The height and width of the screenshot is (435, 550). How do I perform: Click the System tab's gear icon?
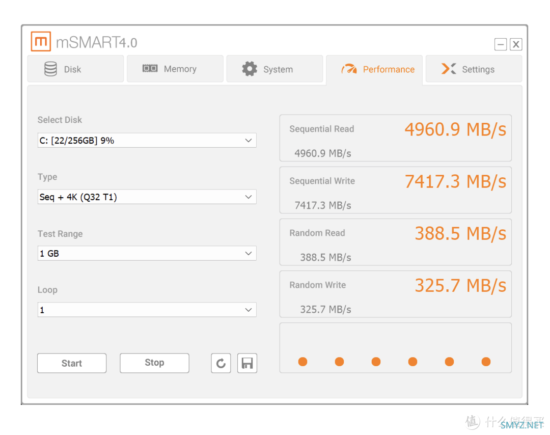click(x=250, y=69)
